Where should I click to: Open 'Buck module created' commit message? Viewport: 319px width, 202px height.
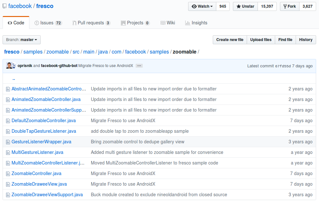point(159,195)
